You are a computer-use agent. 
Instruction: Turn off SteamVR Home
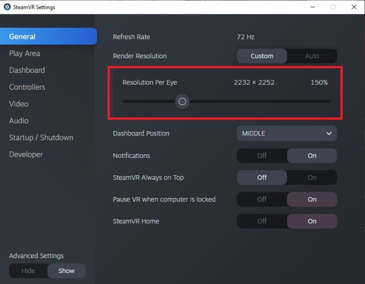click(262, 221)
